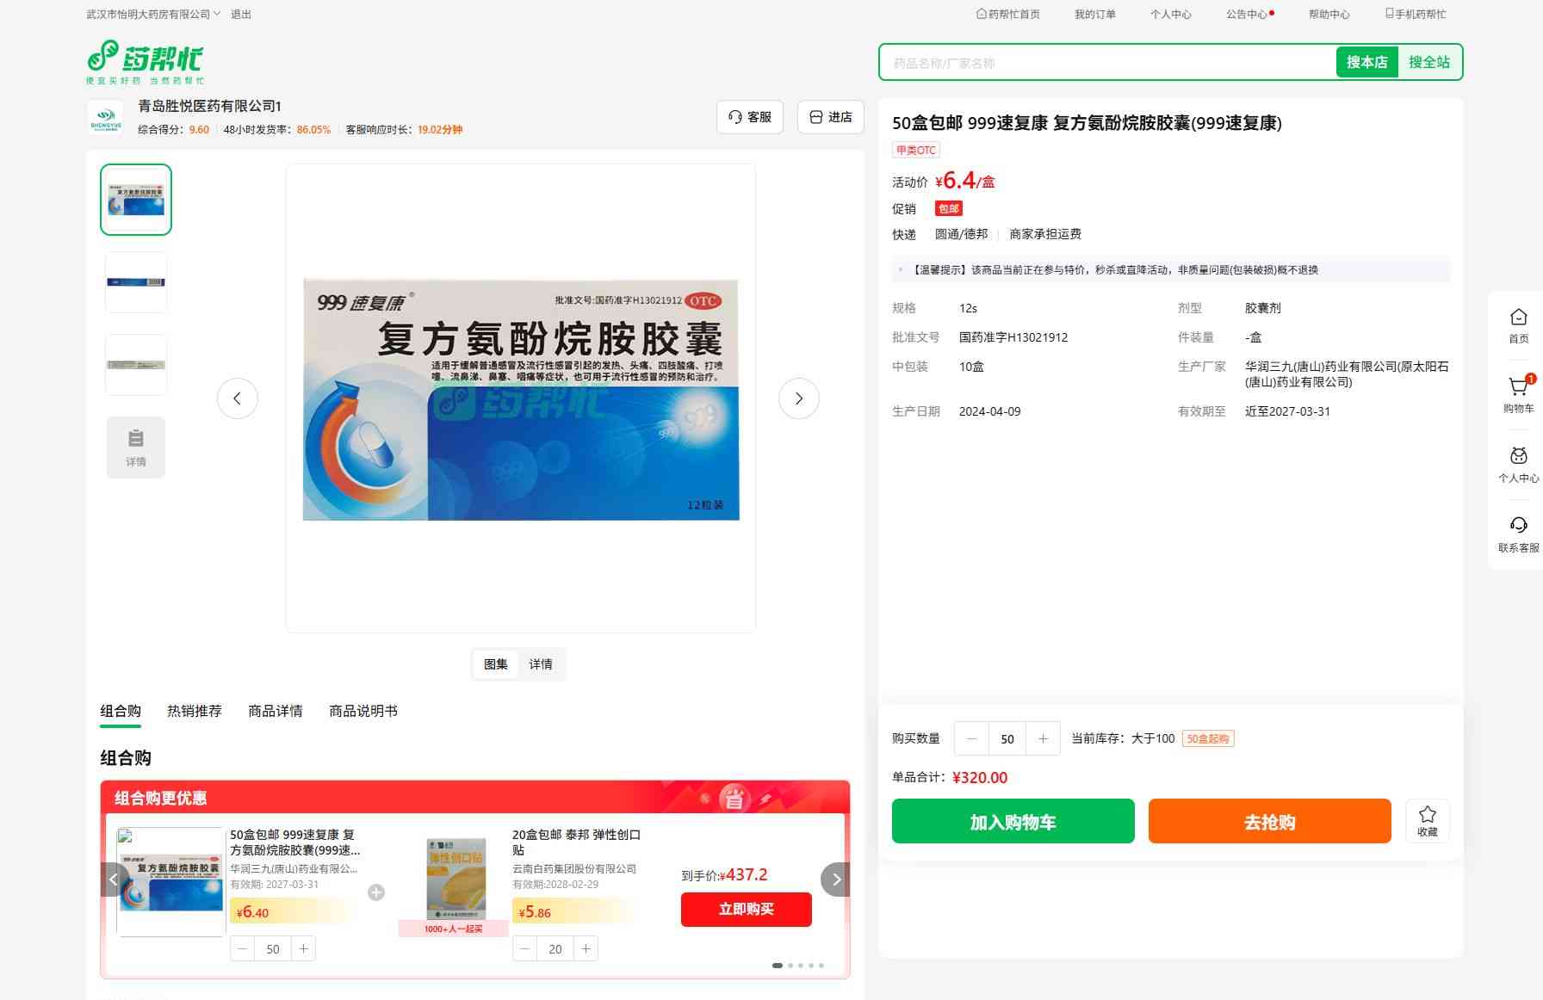
Task: Click the green 加入购物车 button
Action: pos(1013,822)
